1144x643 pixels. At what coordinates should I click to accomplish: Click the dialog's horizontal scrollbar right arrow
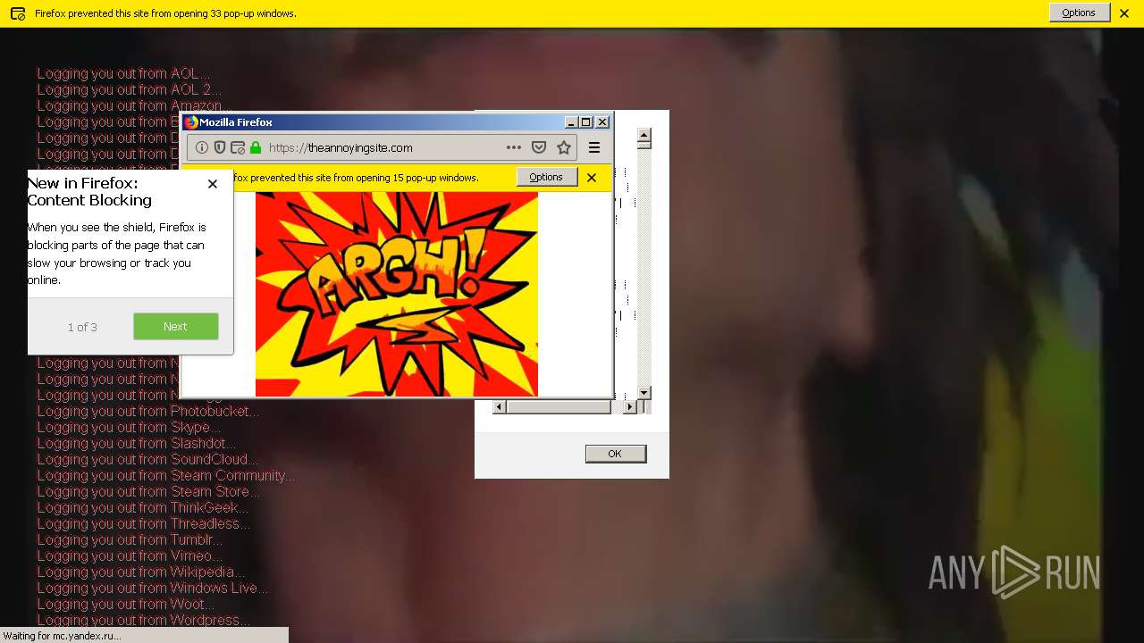point(629,407)
